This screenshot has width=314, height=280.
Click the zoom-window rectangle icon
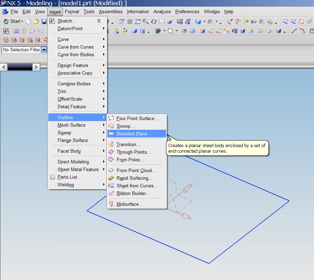[x=138, y=22]
